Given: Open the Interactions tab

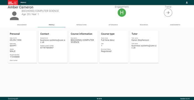Looking at the screenshot, I should tap(81, 25).
